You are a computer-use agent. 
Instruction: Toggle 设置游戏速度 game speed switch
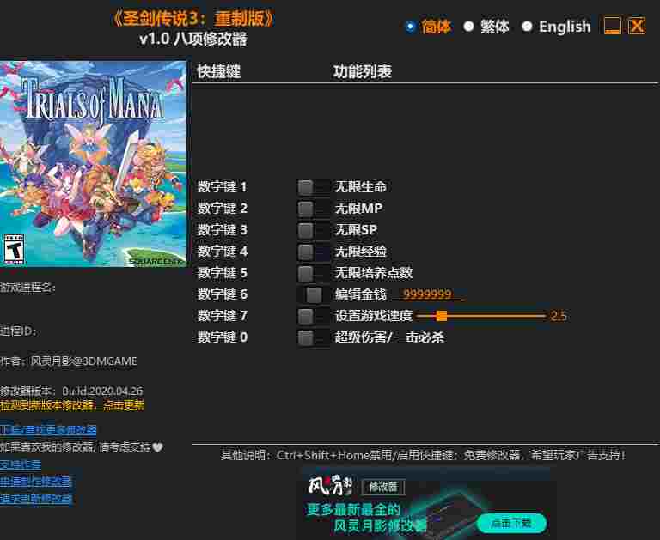coord(313,316)
